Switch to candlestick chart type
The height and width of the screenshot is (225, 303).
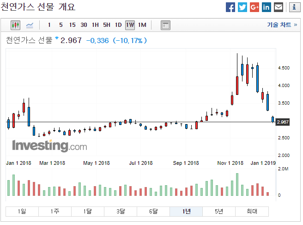click(x=15, y=25)
